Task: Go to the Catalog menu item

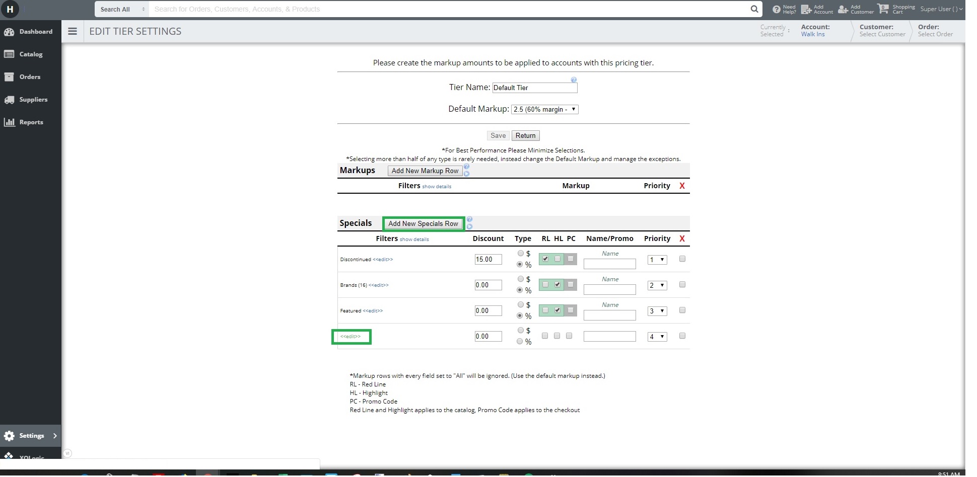Action: (31, 54)
